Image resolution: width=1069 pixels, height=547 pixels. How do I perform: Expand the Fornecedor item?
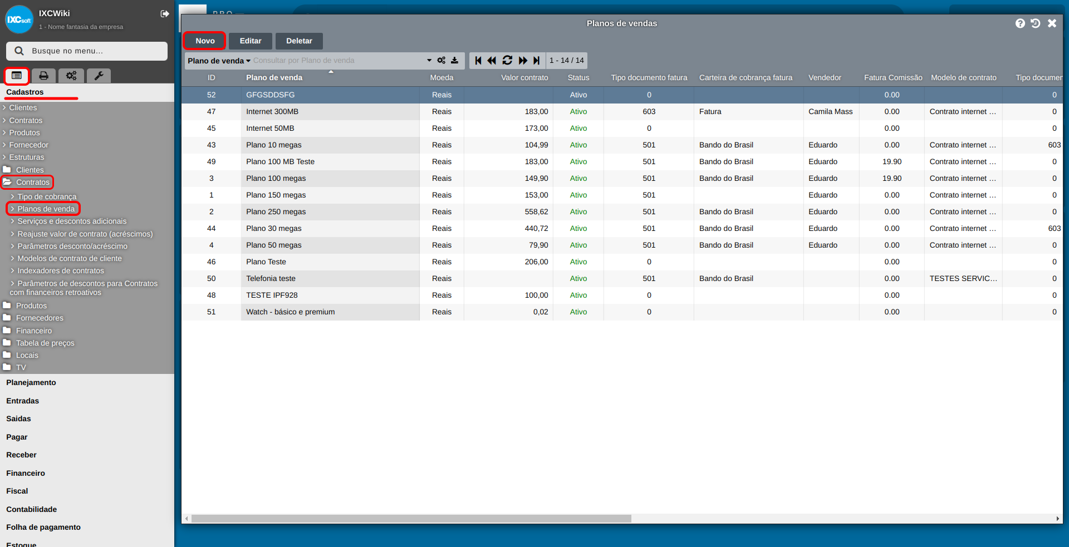click(x=26, y=145)
